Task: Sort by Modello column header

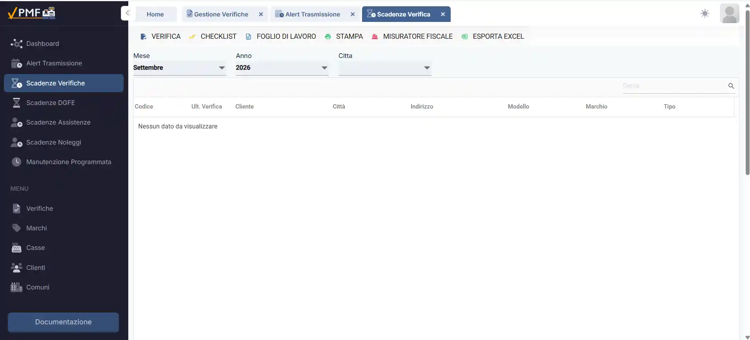Action: (519, 107)
